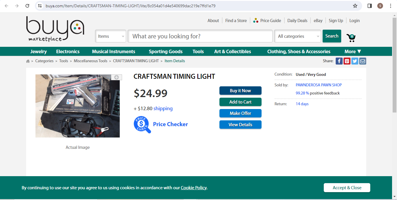The image size is (397, 200).
Task: Open Price Checker link
Action: [x=170, y=124]
